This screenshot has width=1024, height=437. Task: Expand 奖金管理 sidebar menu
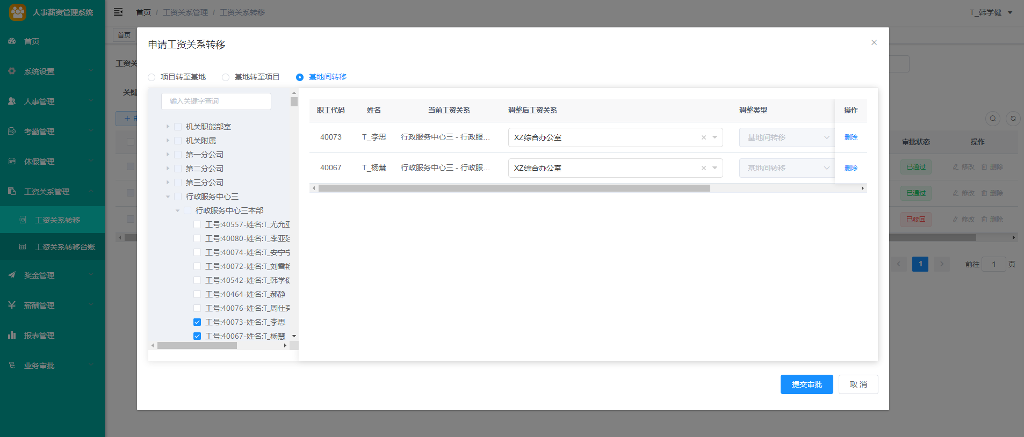click(x=52, y=275)
